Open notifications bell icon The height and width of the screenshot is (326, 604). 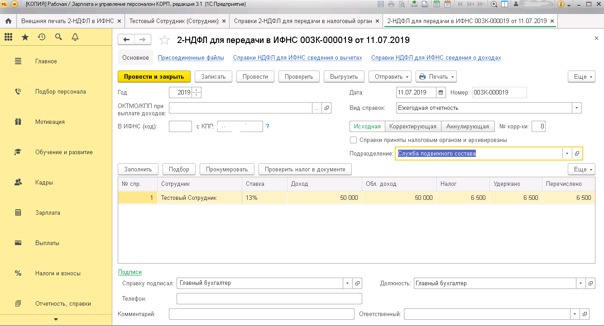(x=75, y=37)
